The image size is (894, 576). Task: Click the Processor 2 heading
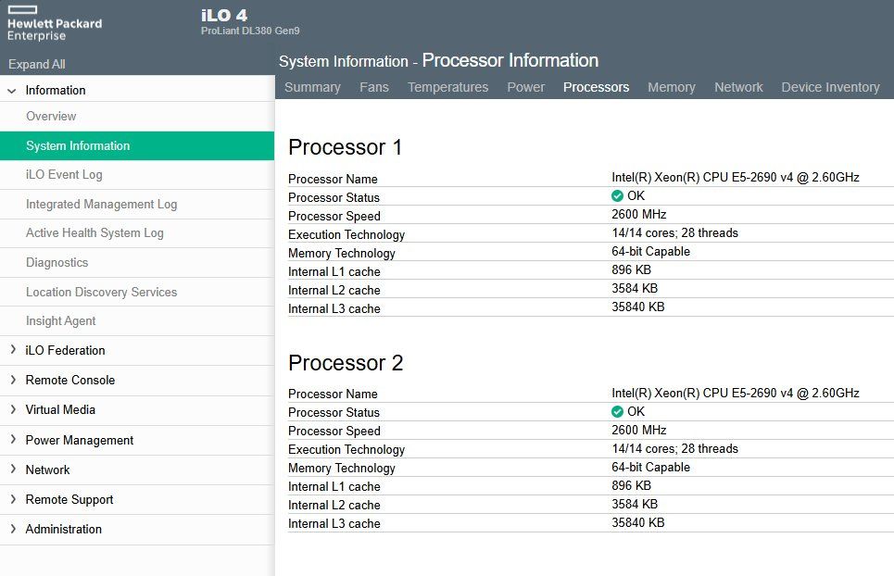[346, 363]
